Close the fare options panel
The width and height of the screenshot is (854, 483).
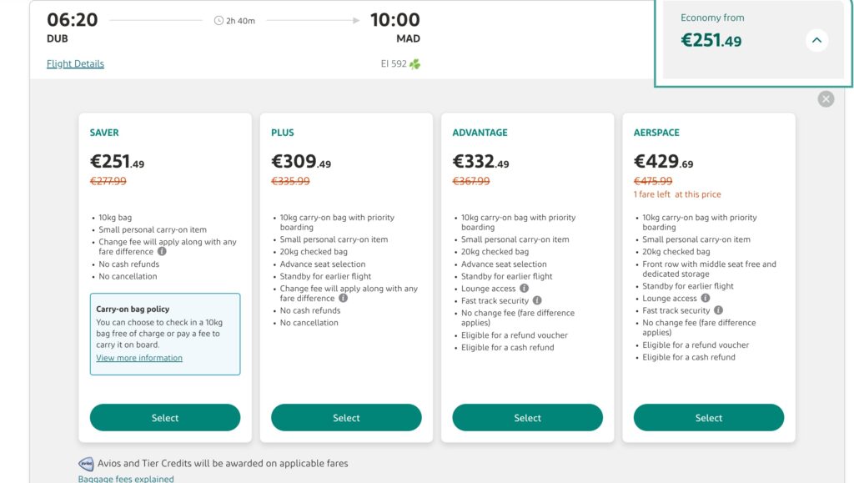click(x=826, y=99)
